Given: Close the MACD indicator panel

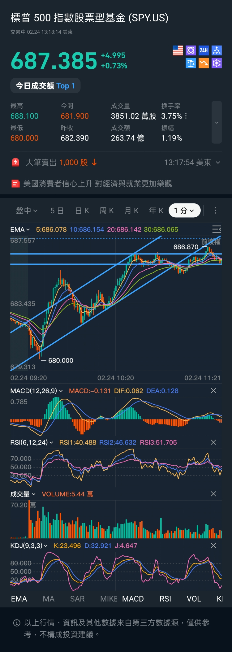Looking at the screenshot, I should point(213,391).
